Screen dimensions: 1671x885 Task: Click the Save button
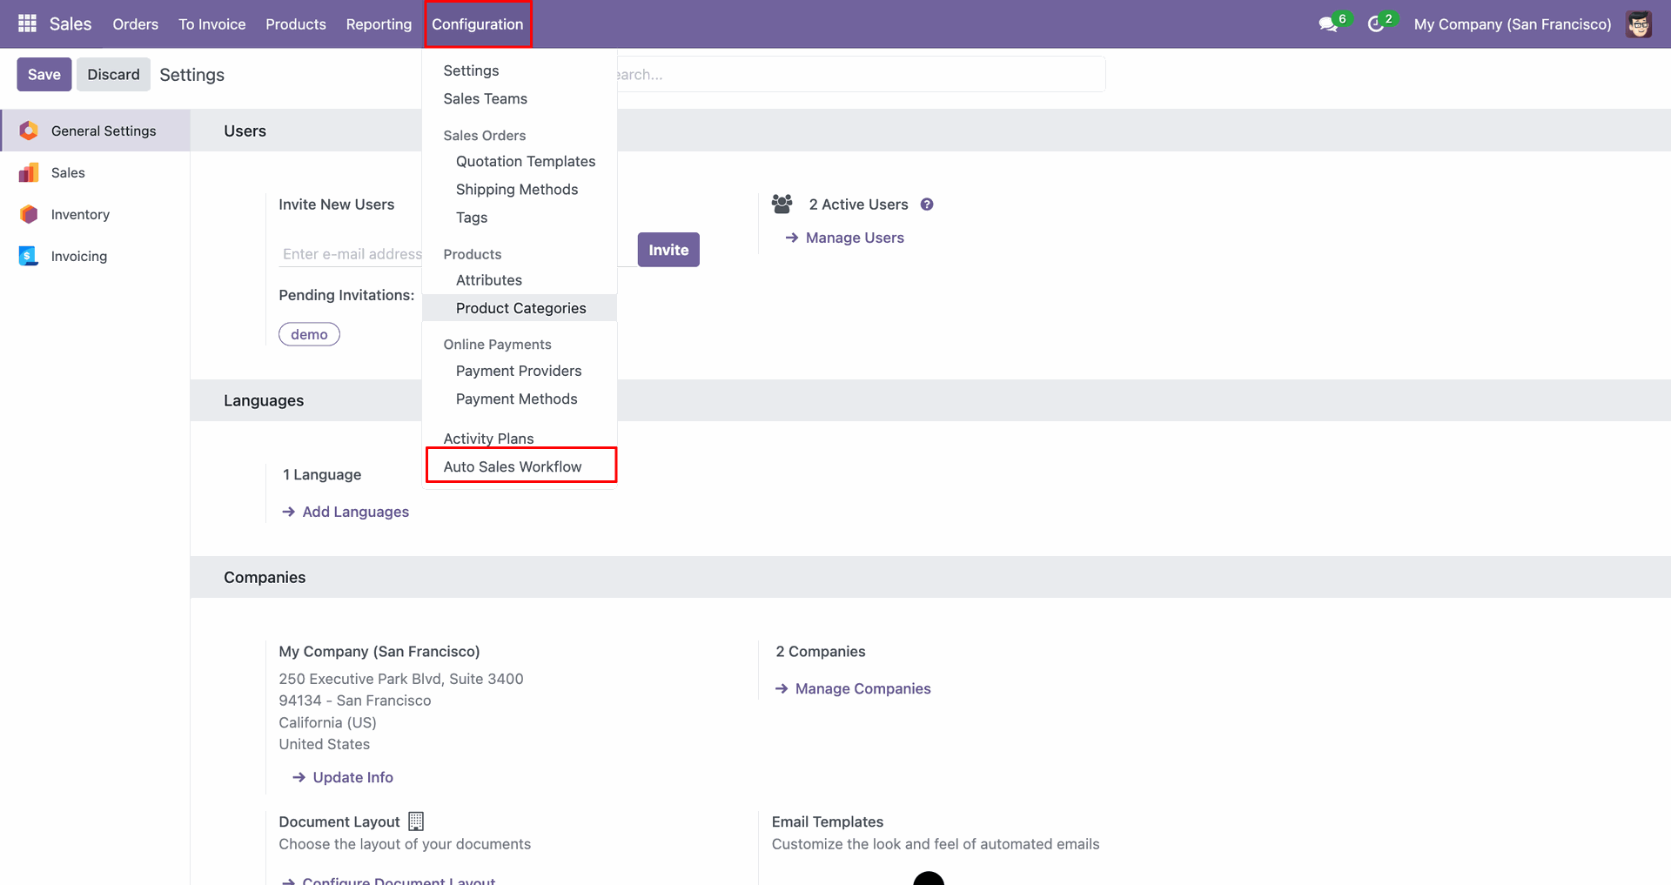coord(44,75)
